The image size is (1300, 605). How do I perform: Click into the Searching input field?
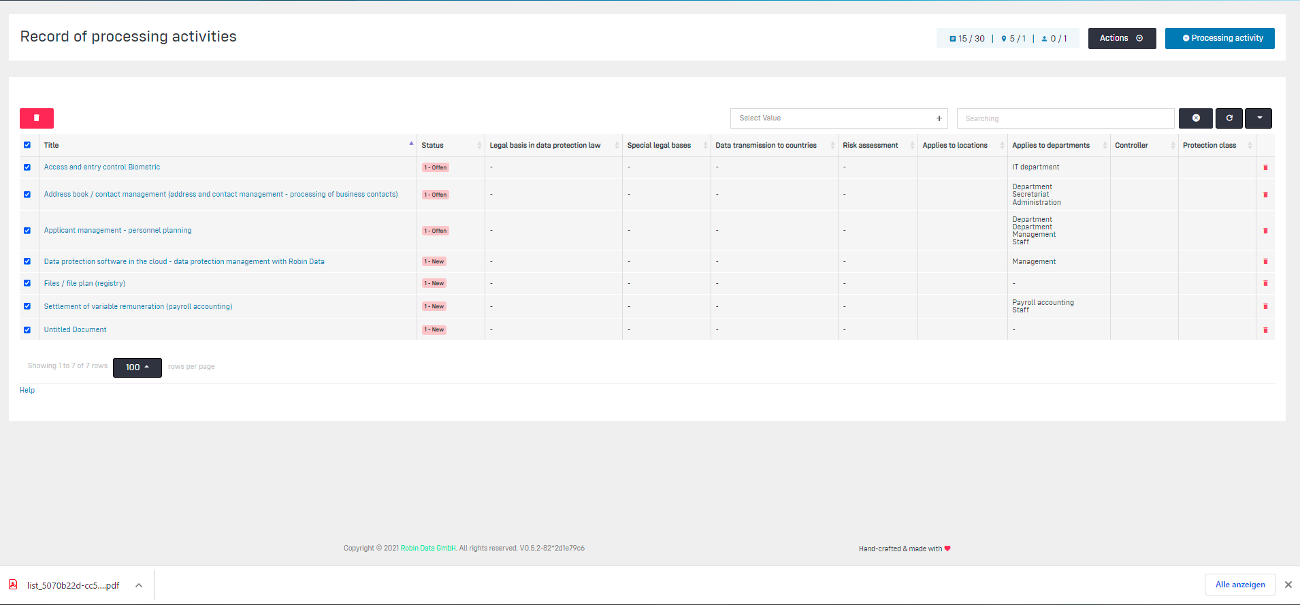click(x=1065, y=118)
